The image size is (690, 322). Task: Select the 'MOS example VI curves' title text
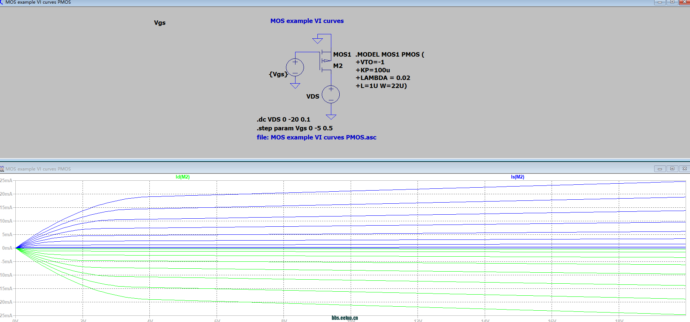(x=307, y=21)
